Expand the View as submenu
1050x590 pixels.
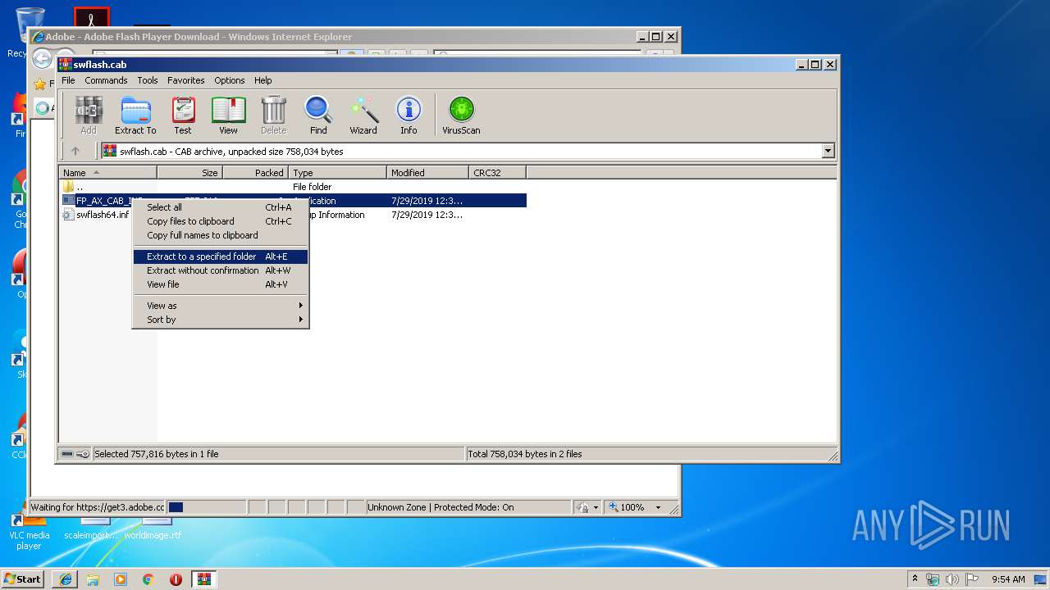tap(221, 306)
